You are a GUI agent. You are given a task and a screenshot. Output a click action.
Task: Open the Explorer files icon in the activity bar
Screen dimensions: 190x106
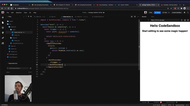pyautogui.click(x=3, y=23)
